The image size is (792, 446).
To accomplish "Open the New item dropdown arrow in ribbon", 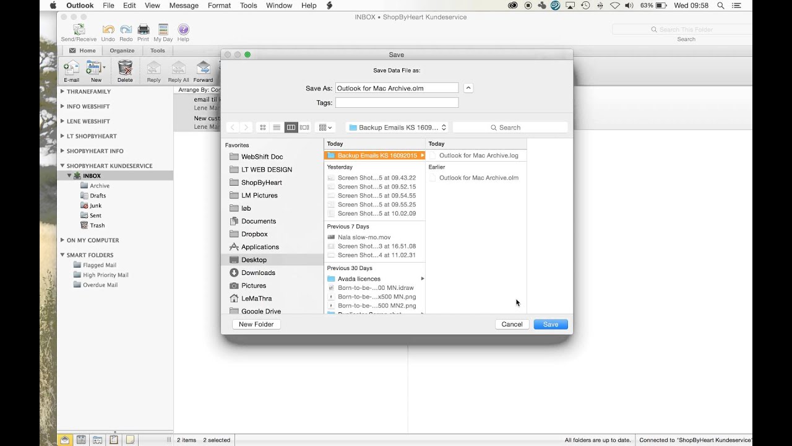I will click(x=104, y=67).
